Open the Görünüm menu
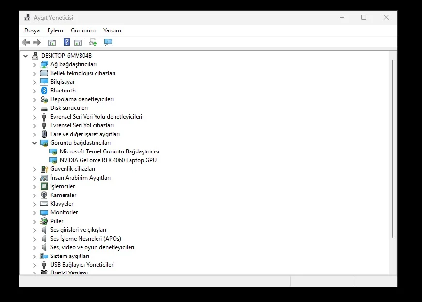422x302 pixels. pyautogui.click(x=83, y=30)
